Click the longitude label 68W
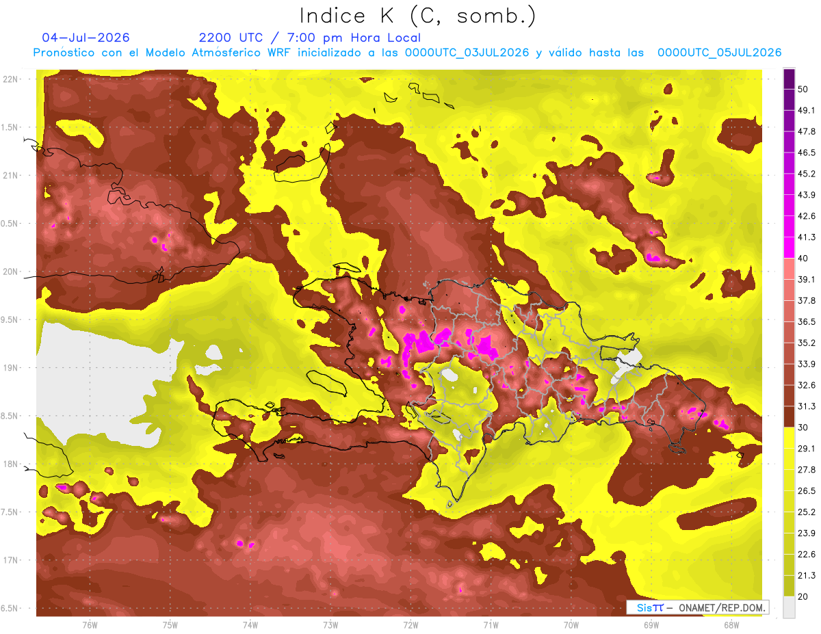821x634 pixels. click(x=731, y=624)
